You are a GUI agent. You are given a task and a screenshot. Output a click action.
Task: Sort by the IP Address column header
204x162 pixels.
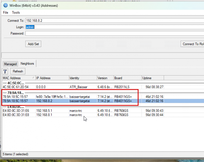(52, 78)
